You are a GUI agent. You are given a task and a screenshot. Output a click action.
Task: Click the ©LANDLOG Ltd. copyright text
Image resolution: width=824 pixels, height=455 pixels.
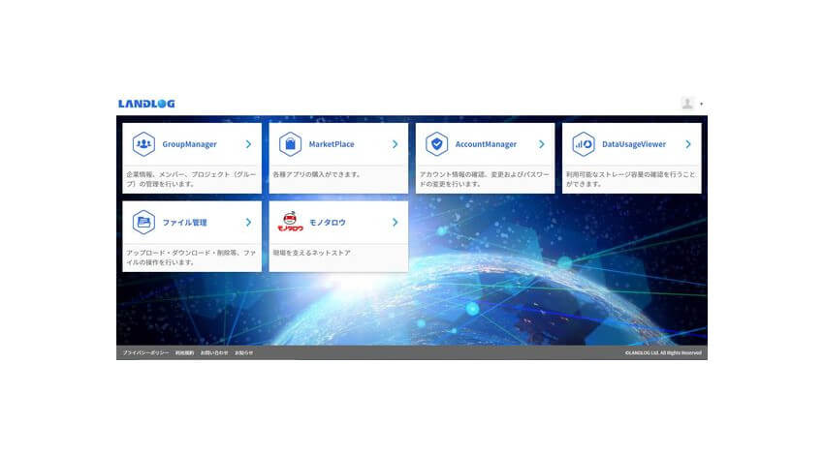coord(663,352)
